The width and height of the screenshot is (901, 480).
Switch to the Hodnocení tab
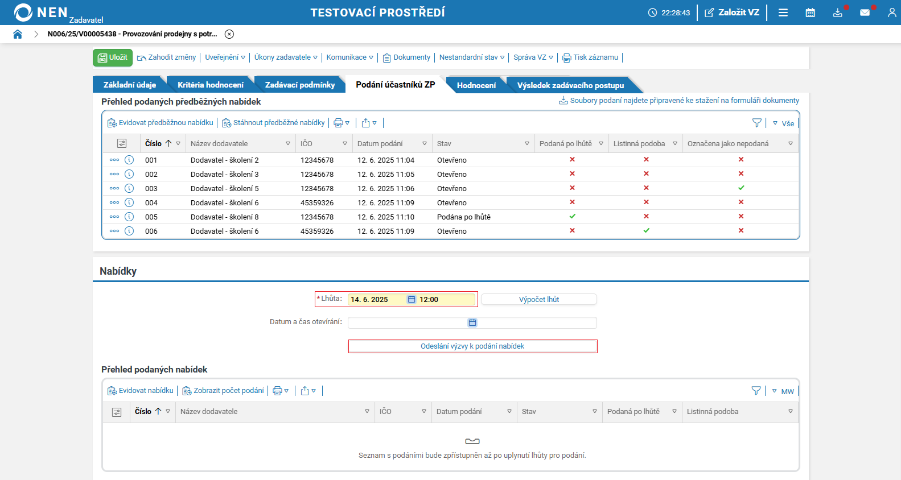pos(476,85)
